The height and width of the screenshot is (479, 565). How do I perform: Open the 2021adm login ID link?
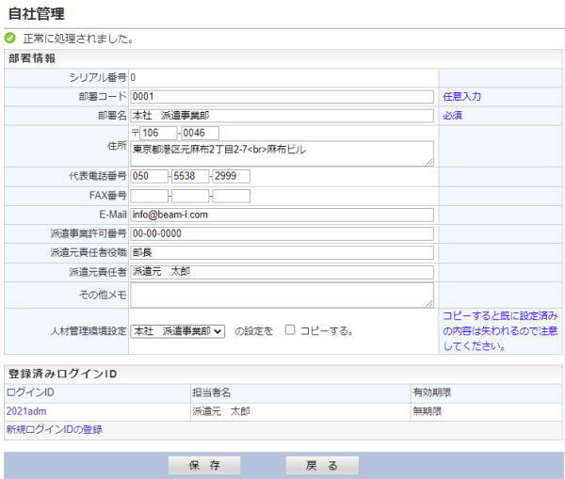coord(26,411)
